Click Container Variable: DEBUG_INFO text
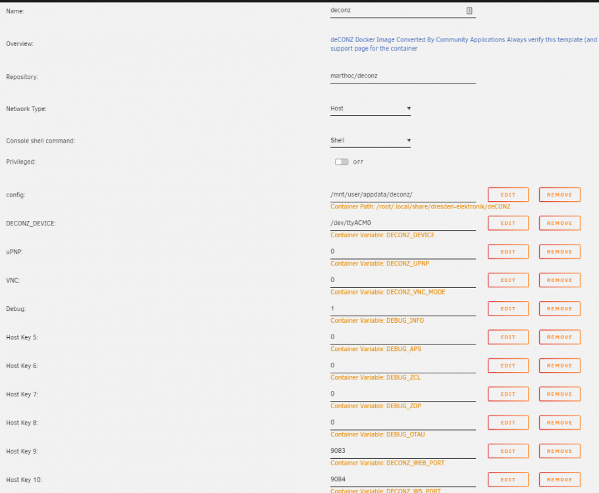The image size is (599, 493). tap(377, 321)
